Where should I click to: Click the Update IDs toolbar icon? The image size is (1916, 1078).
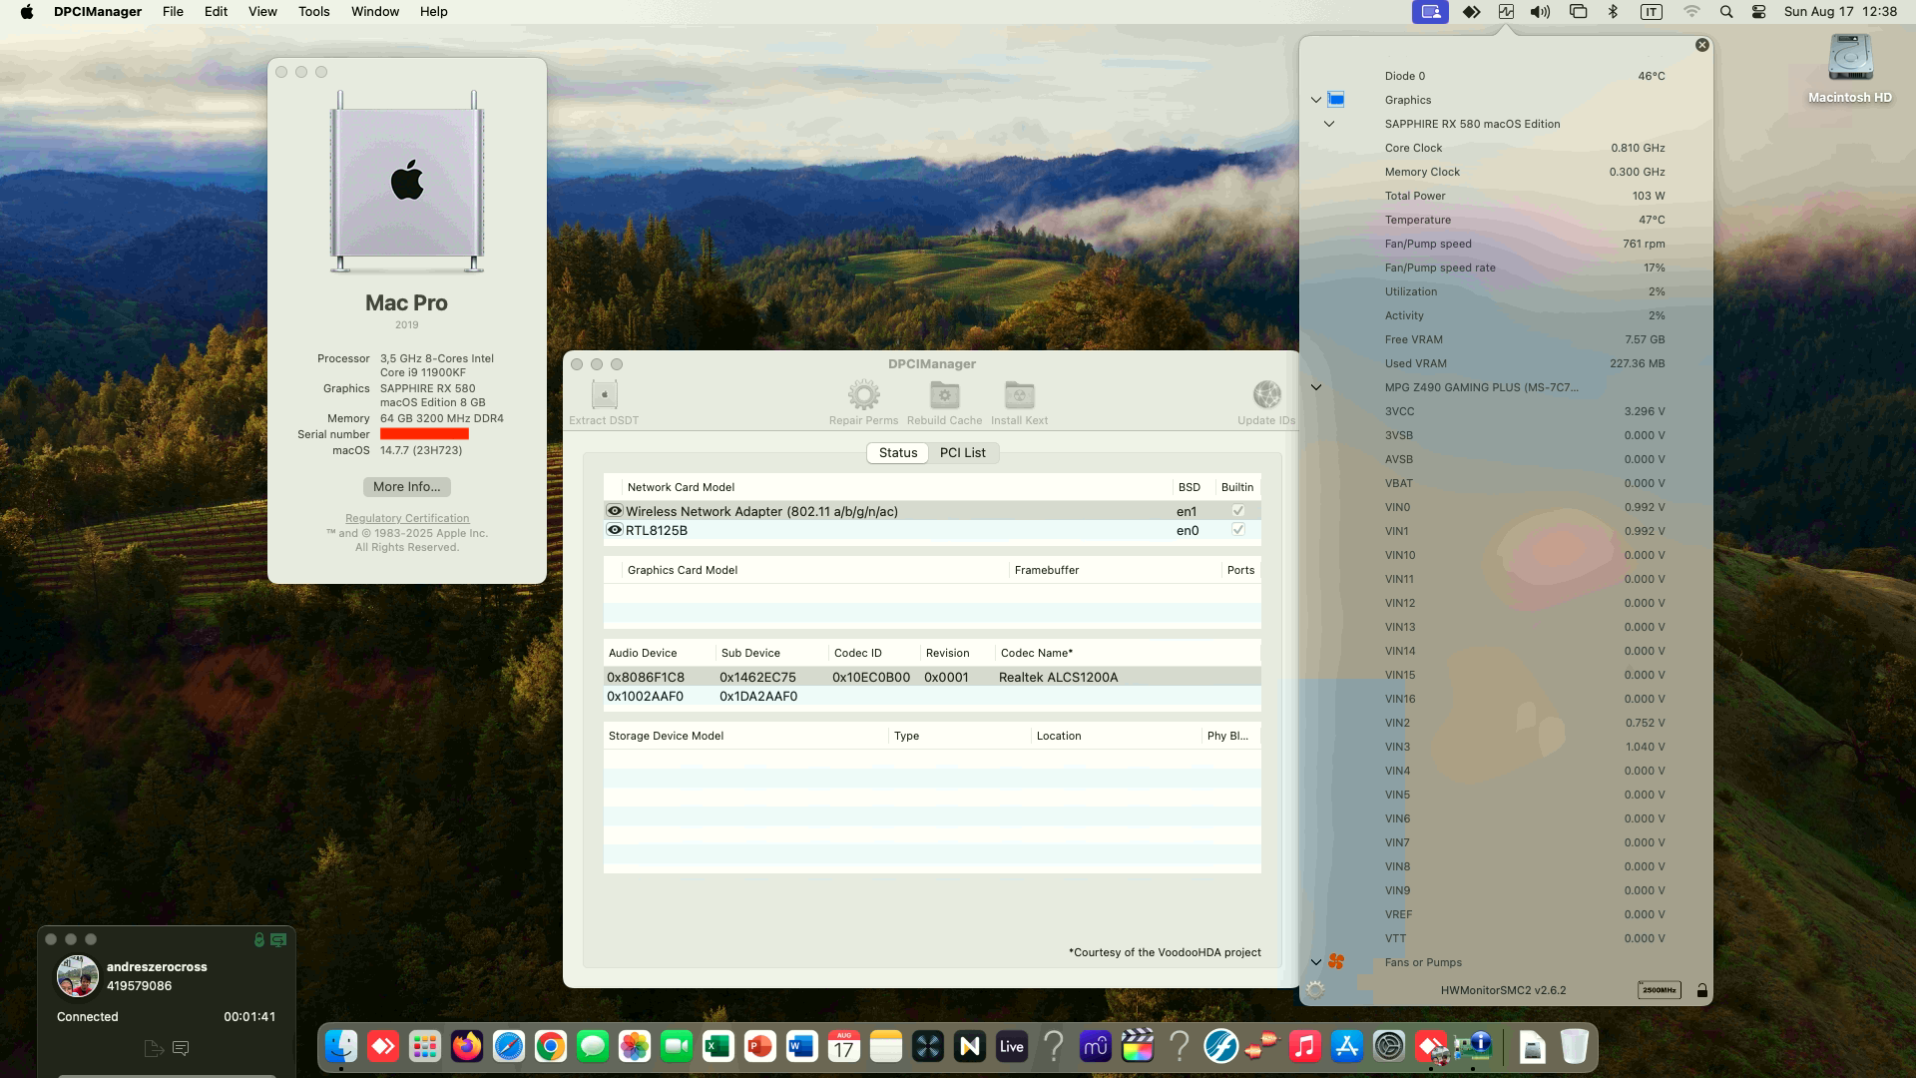pos(1266,396)
